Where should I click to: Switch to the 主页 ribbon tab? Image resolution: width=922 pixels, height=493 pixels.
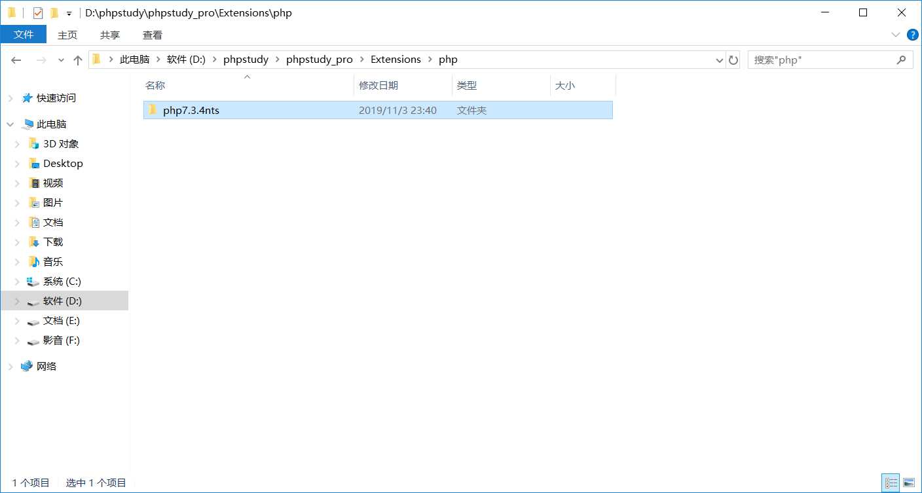(x=67, y=35)
